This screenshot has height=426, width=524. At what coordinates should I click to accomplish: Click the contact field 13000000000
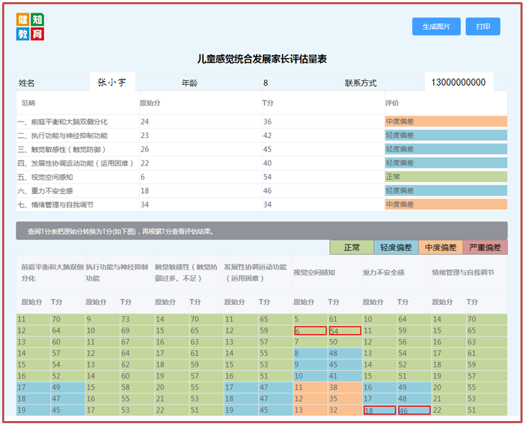459,82
